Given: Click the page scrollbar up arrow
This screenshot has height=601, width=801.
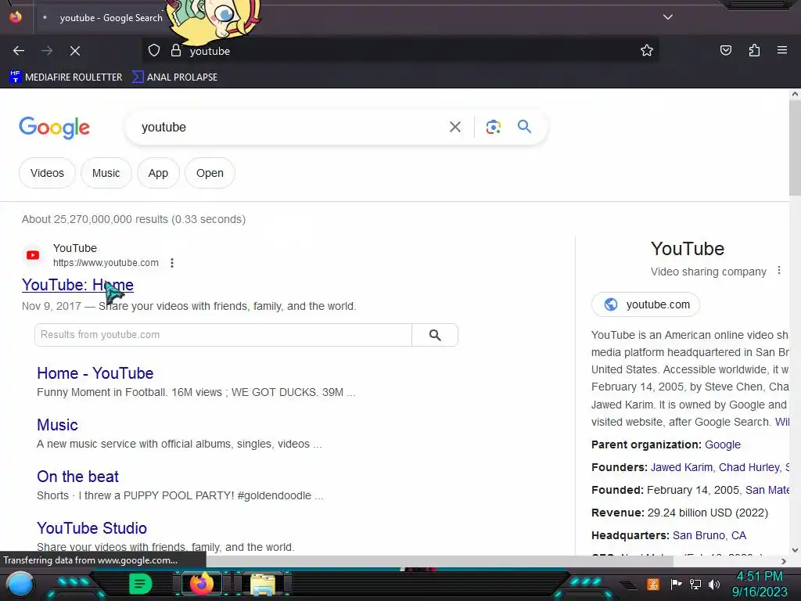Looking at the screenshot, I should click(x=795, y=94).
